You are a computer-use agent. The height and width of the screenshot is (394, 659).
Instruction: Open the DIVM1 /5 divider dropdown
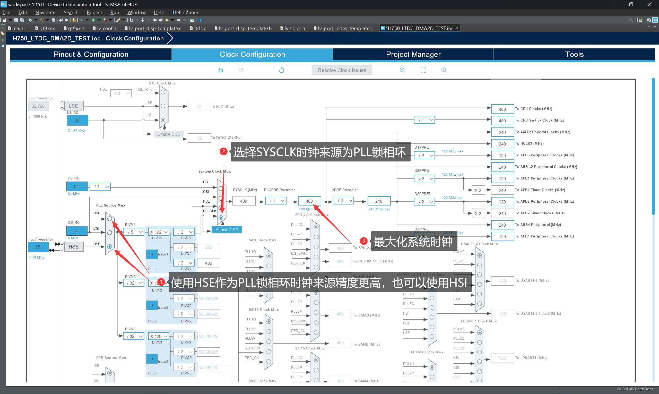coord(134,232)
